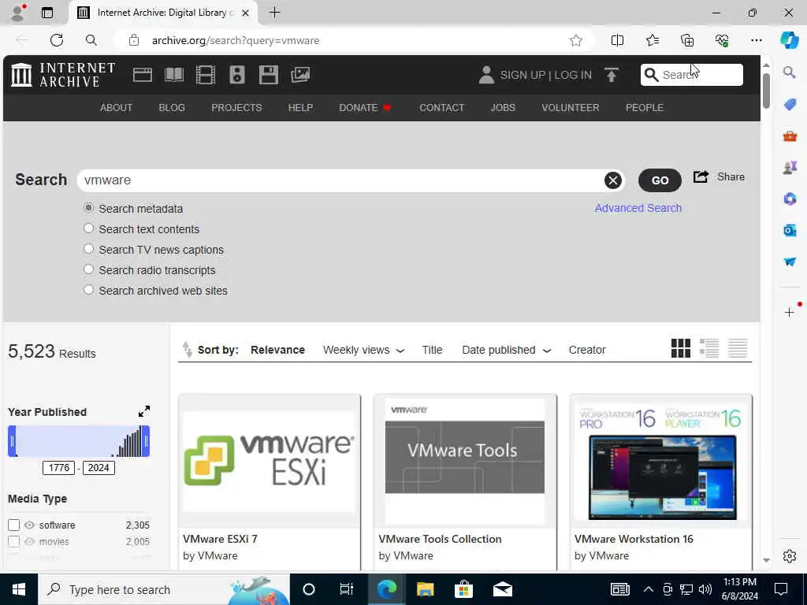Click the upload arrow icon
The image size is (807, 605).
(612, 75)
